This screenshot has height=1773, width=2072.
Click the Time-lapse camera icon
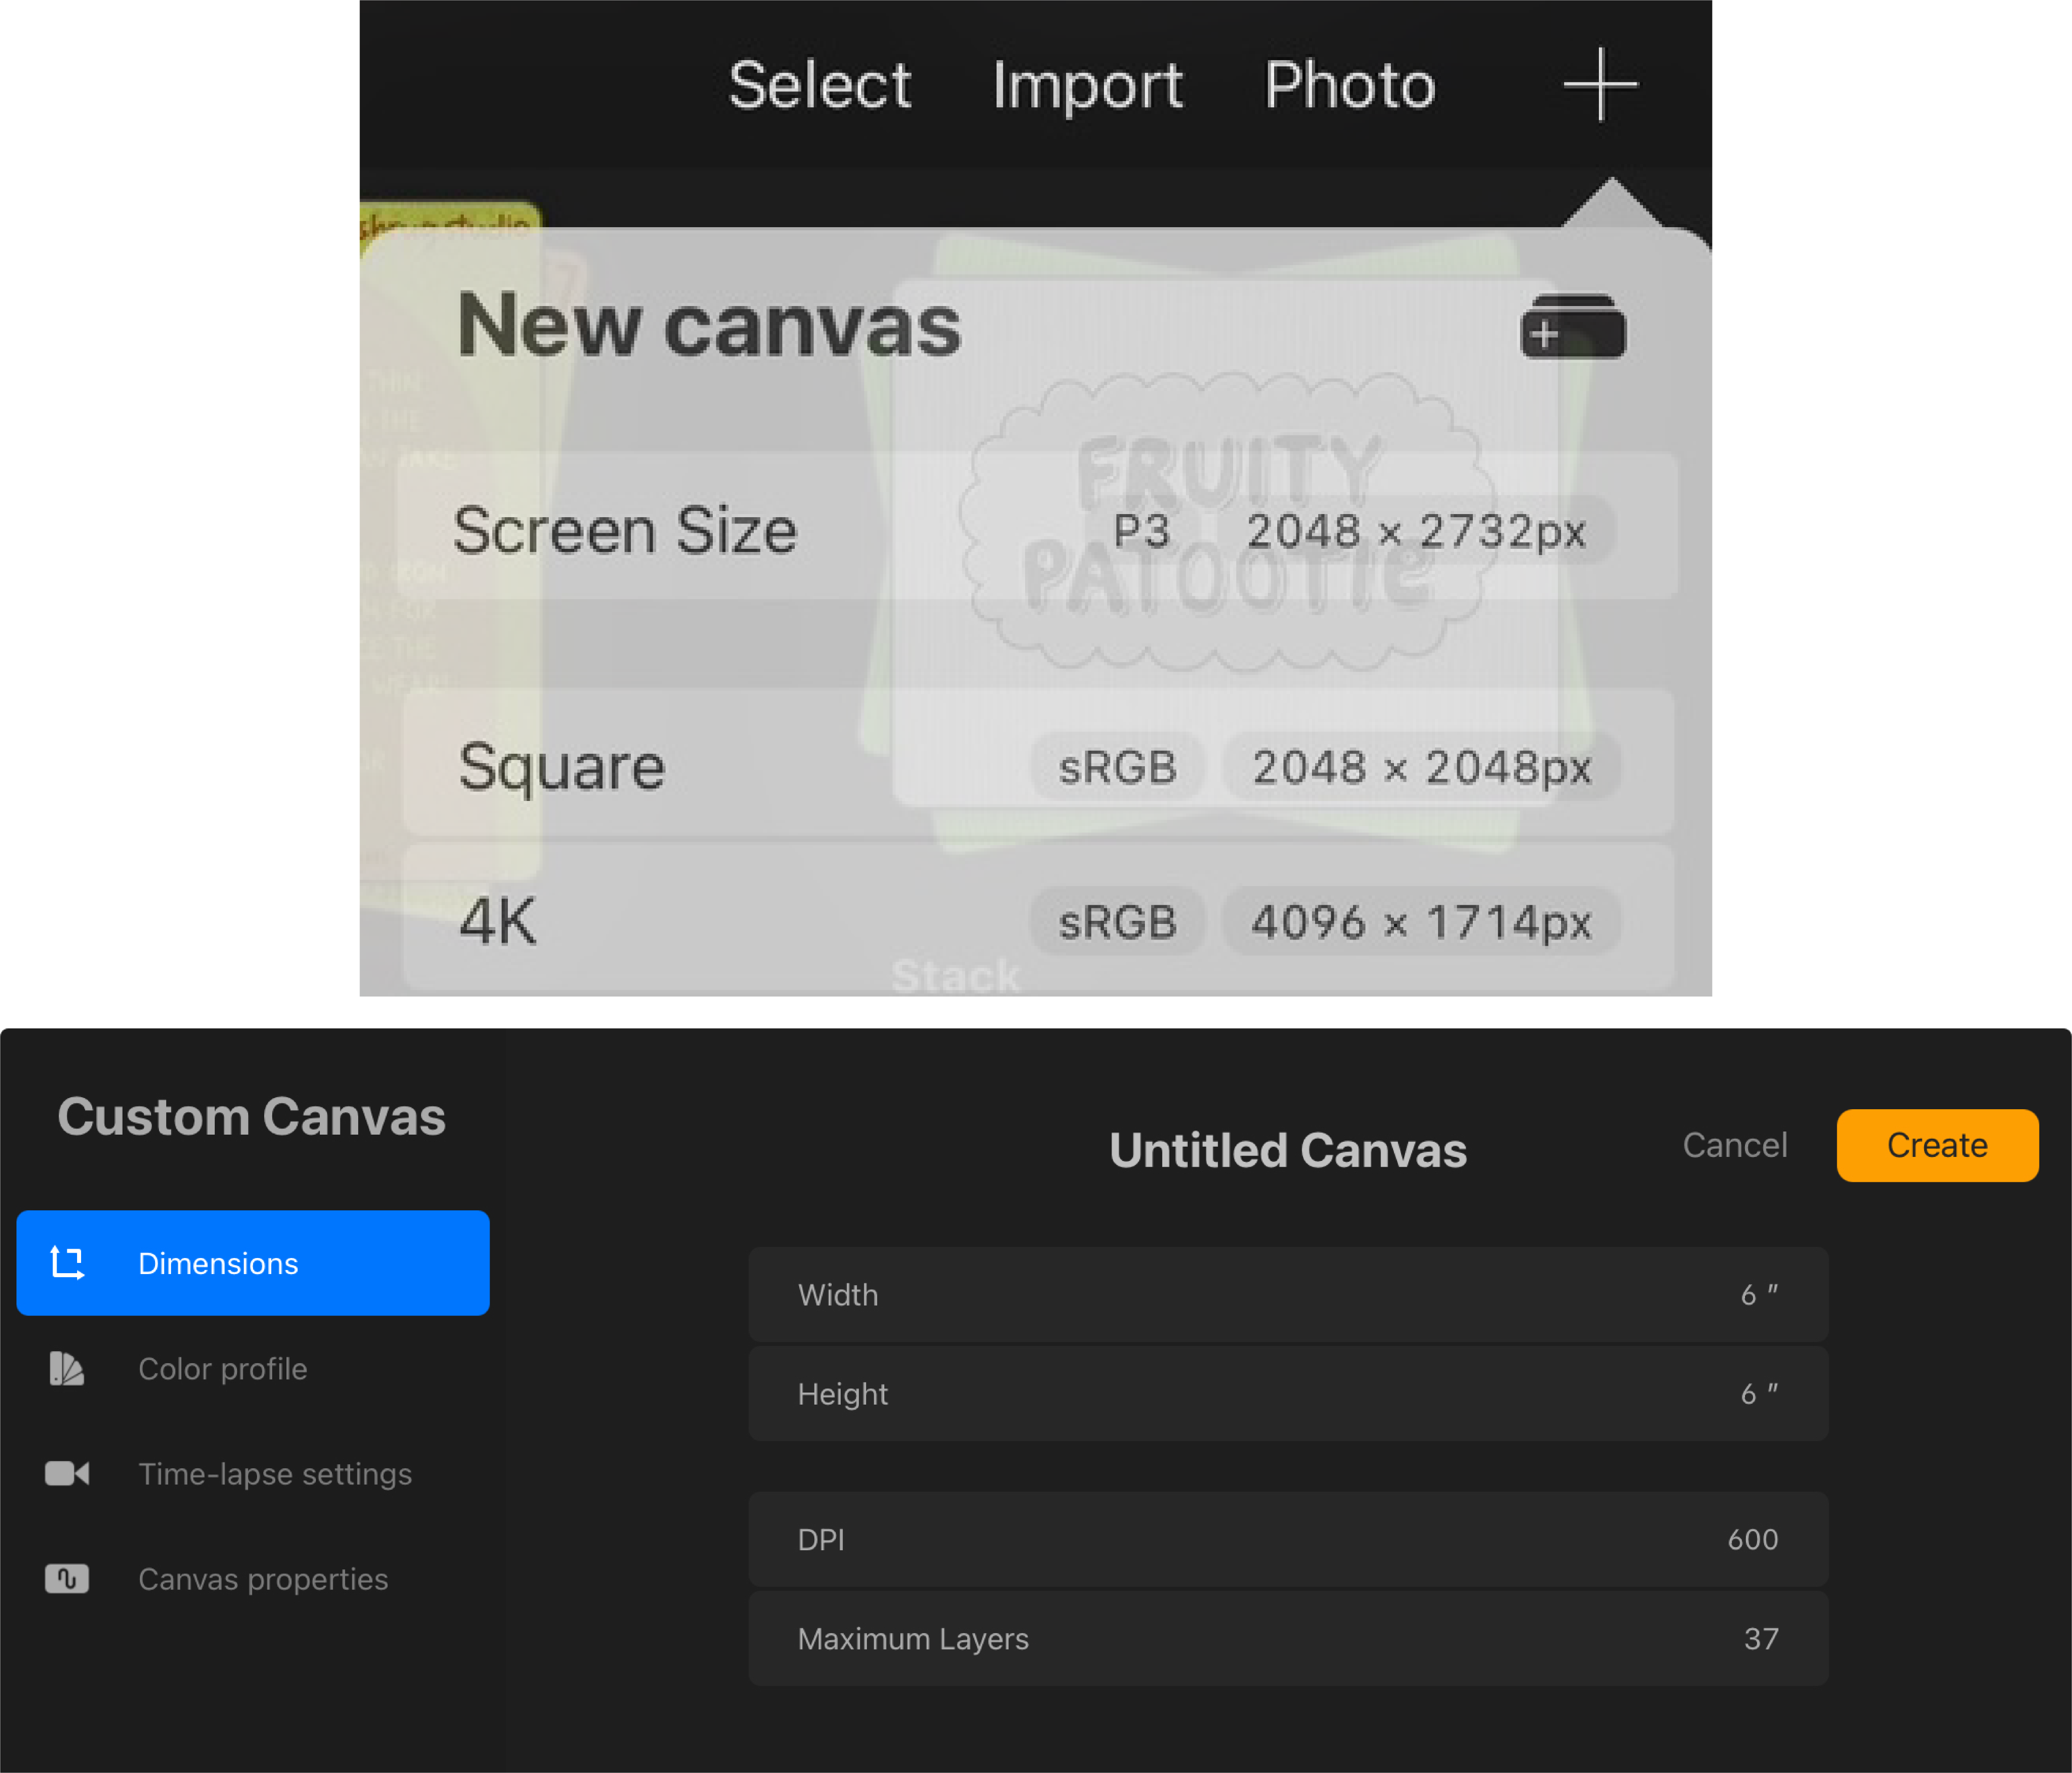[x=67, y=1473]
